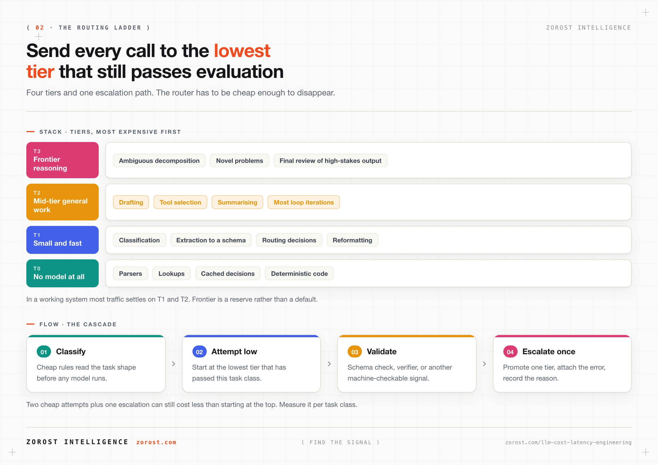This screenshot has width=658, height=465.
Task: Click the plus crosshair in bottom-right corner
Action: 645,452
